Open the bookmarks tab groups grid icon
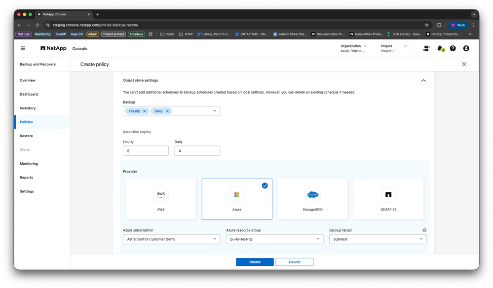Screen dimensions: 493x288 (x=151, y=34)
